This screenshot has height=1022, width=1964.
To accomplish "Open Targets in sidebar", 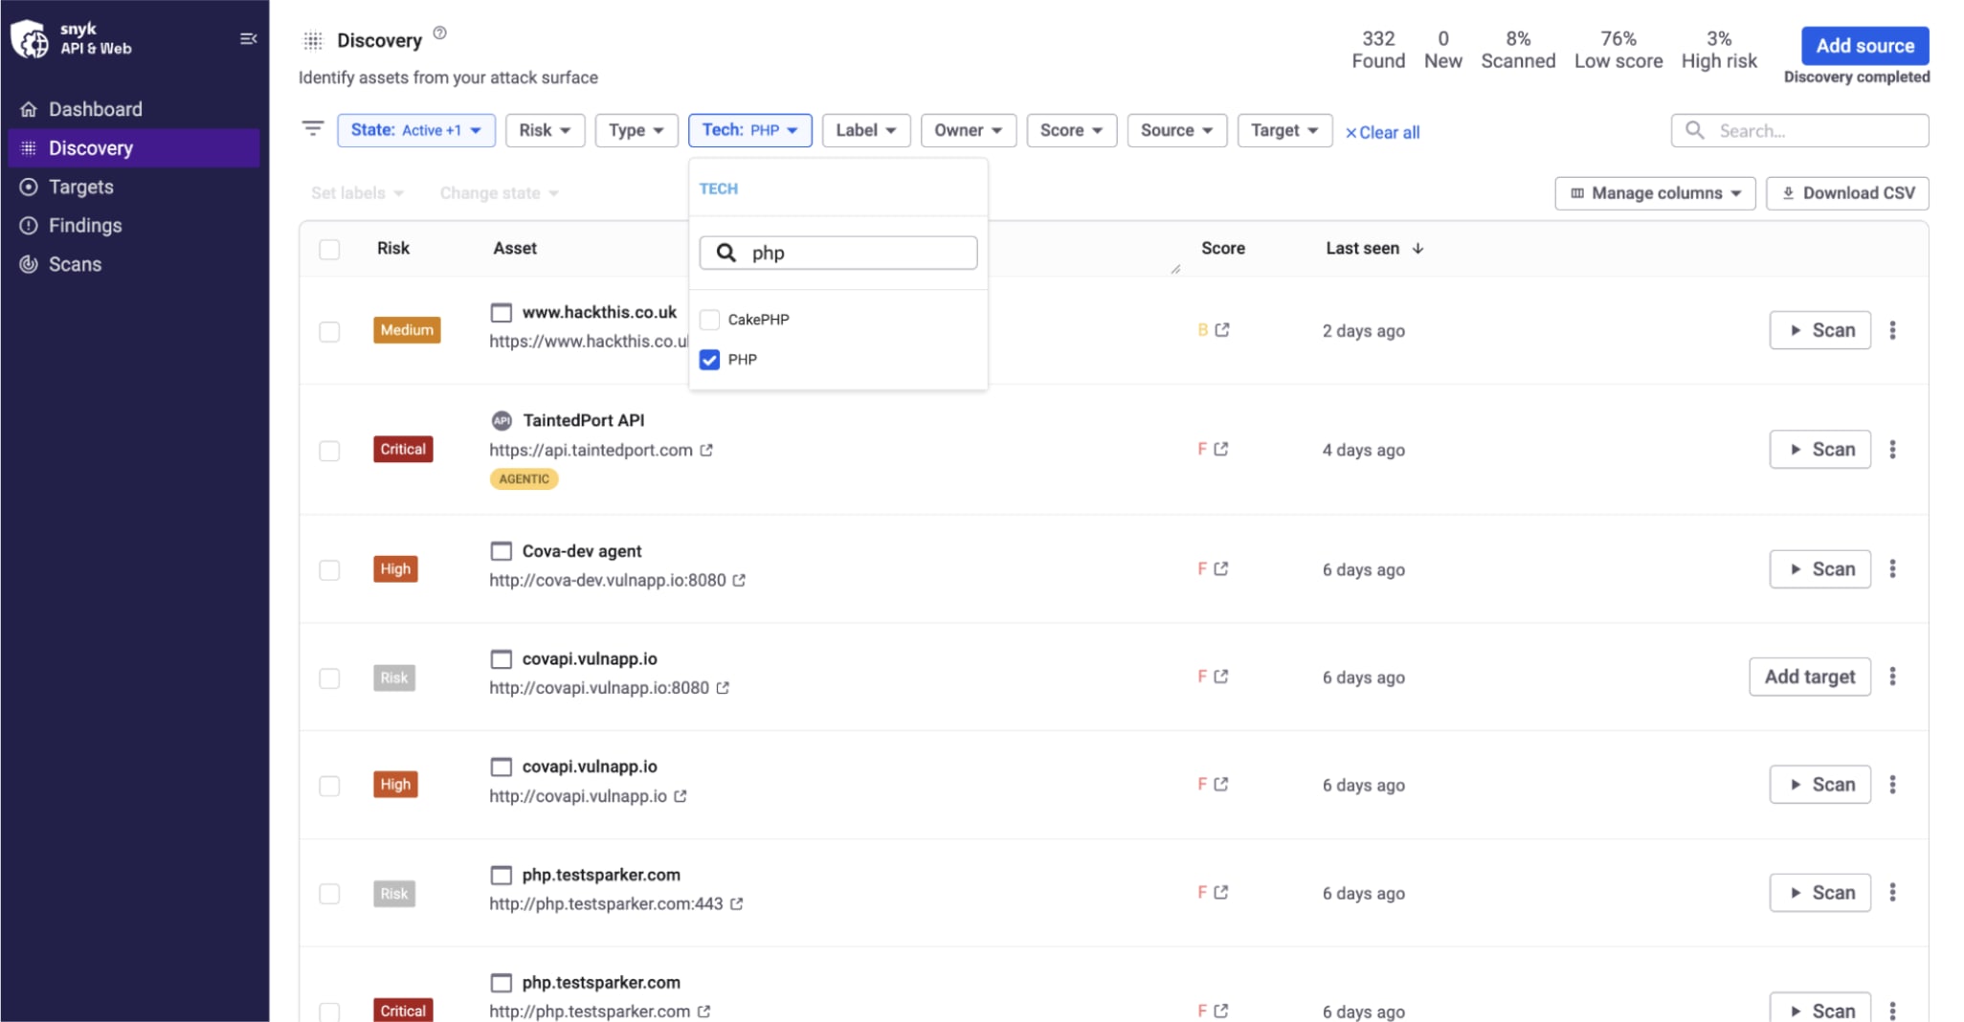I will click(134, 187).
